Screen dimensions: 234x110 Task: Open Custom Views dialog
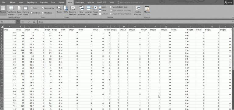[x=26, y=11]
